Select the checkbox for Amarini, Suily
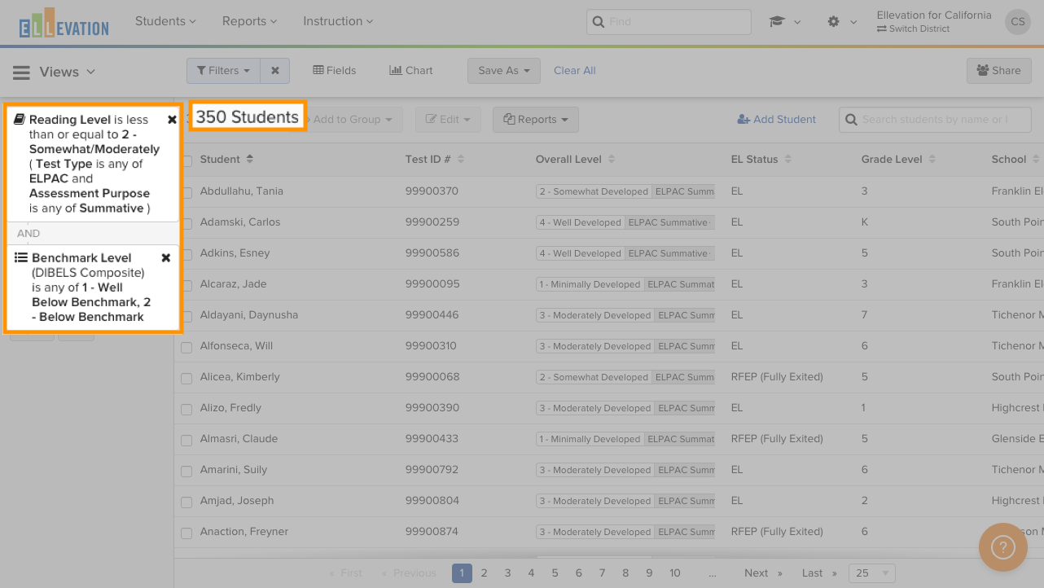Image resolution: width=1044 pixels, height=588 pixels. pyautogui.click(x=186, y=471)
